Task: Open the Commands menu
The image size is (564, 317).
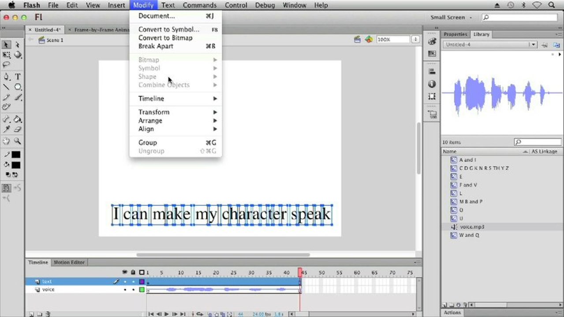Action: pyautogui.click(x=200, y=5)
